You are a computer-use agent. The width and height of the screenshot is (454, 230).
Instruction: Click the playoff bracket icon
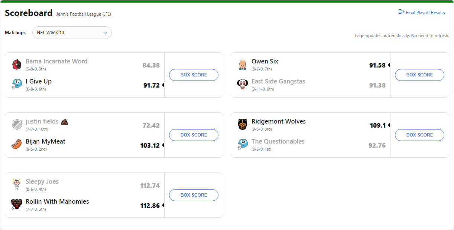[x=401, y=12]
